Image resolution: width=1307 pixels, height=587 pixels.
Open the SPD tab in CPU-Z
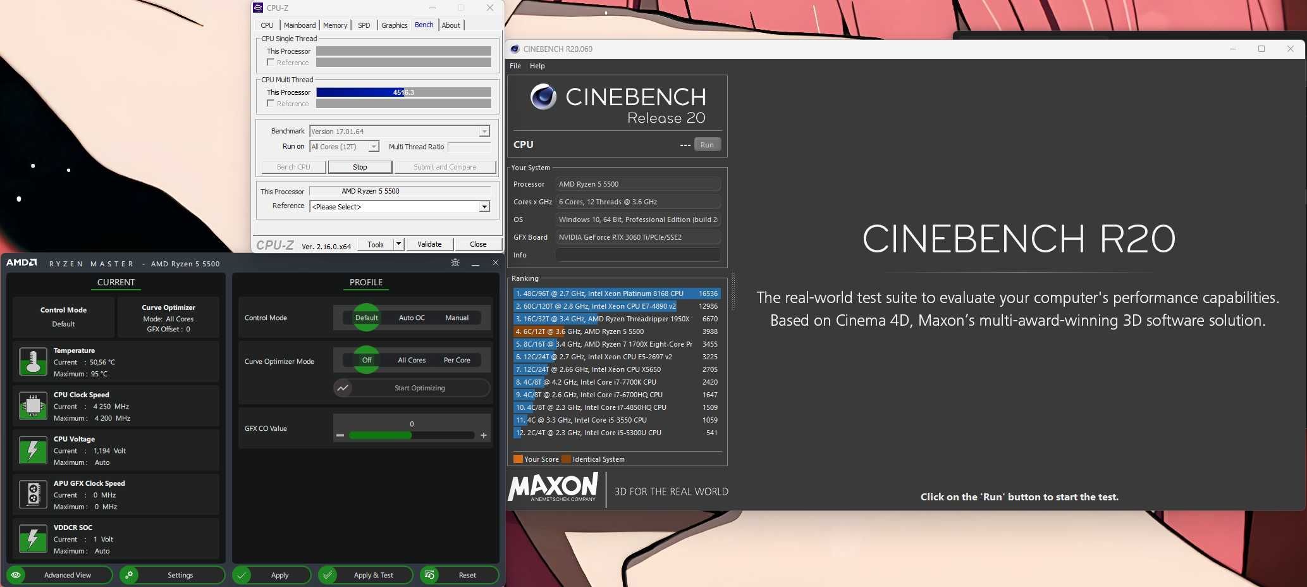click(364, 25)
